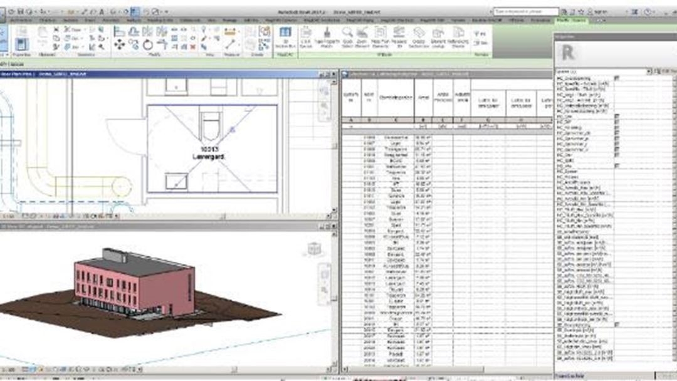The image size is (677, 381).
Task: Toggle the second checkbox in the Properties list
Action: (616, 117)
